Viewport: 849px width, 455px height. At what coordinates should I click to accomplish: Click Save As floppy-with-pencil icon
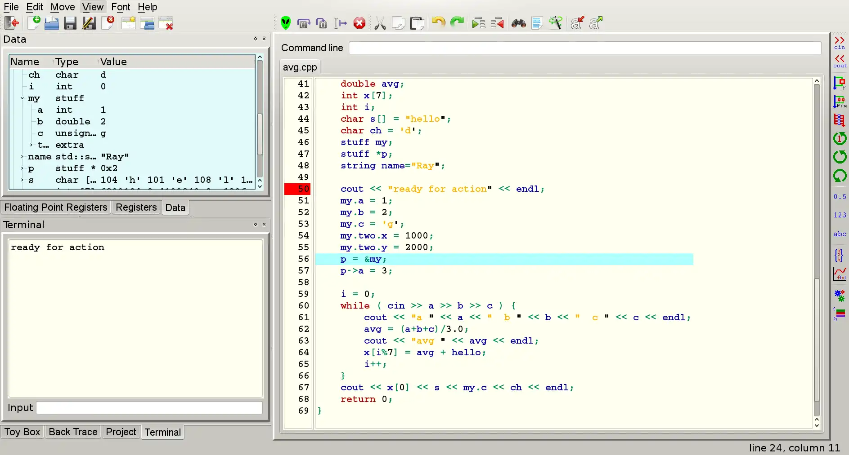tap(89, 23)
